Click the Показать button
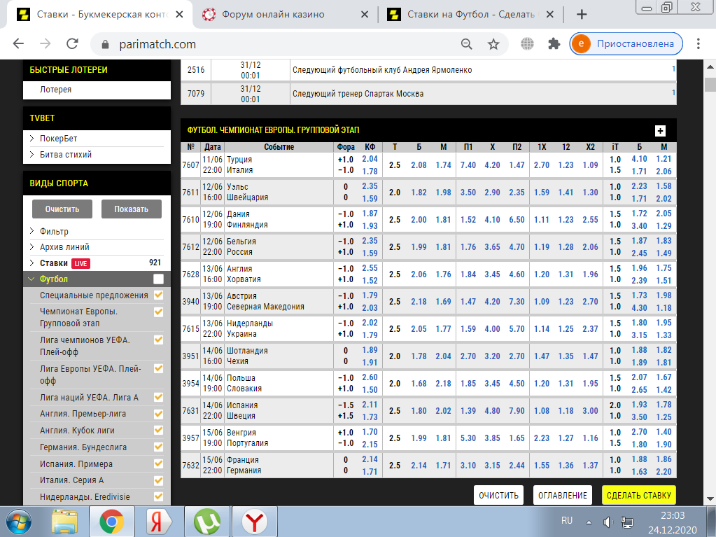 [x=131, y=209]
